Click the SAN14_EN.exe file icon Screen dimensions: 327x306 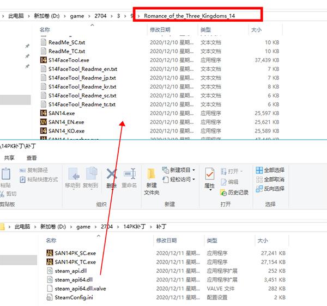coord(44,122)
